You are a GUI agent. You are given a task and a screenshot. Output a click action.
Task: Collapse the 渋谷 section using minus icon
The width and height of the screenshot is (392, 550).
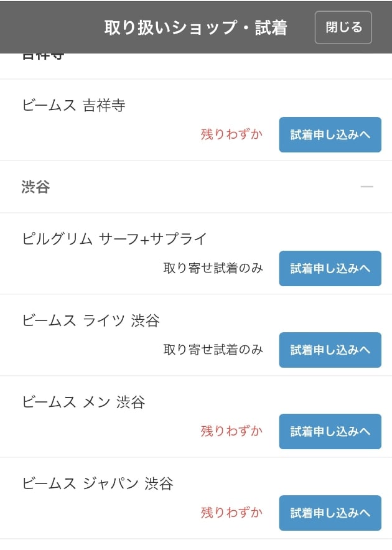click(x=366, y=187)
